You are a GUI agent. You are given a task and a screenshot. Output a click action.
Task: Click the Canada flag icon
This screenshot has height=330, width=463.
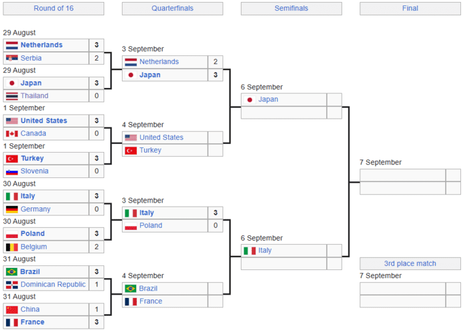click(12, 134)
